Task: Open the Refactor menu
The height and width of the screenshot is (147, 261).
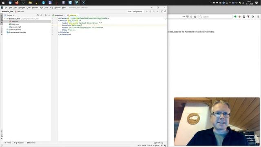Action: pos(35,8)
